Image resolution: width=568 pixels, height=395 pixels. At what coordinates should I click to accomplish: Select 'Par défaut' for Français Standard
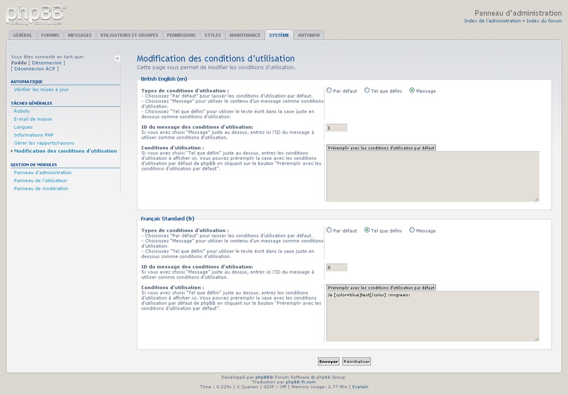[329, 230]
